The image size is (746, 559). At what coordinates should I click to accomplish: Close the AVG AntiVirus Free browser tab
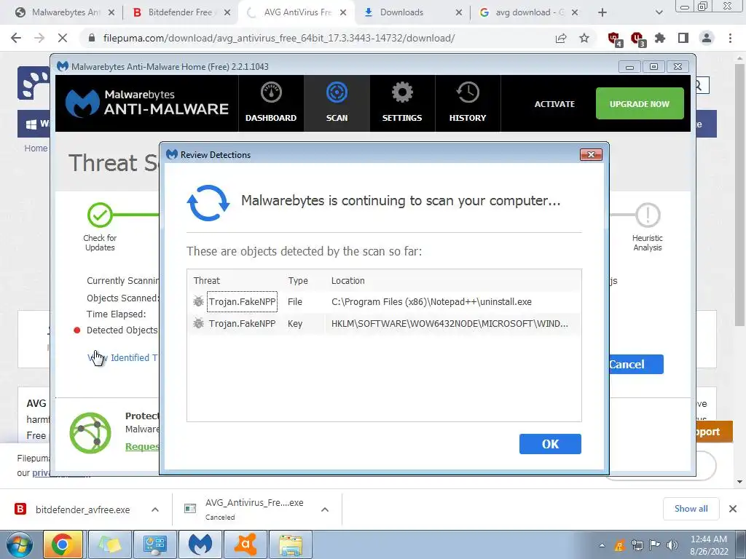click(343, 12)
